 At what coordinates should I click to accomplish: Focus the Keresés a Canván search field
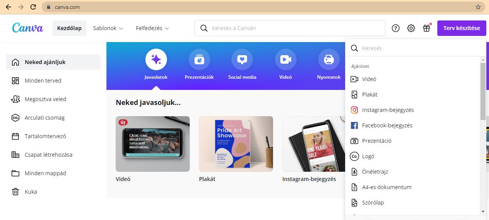(x=290, y=28)
